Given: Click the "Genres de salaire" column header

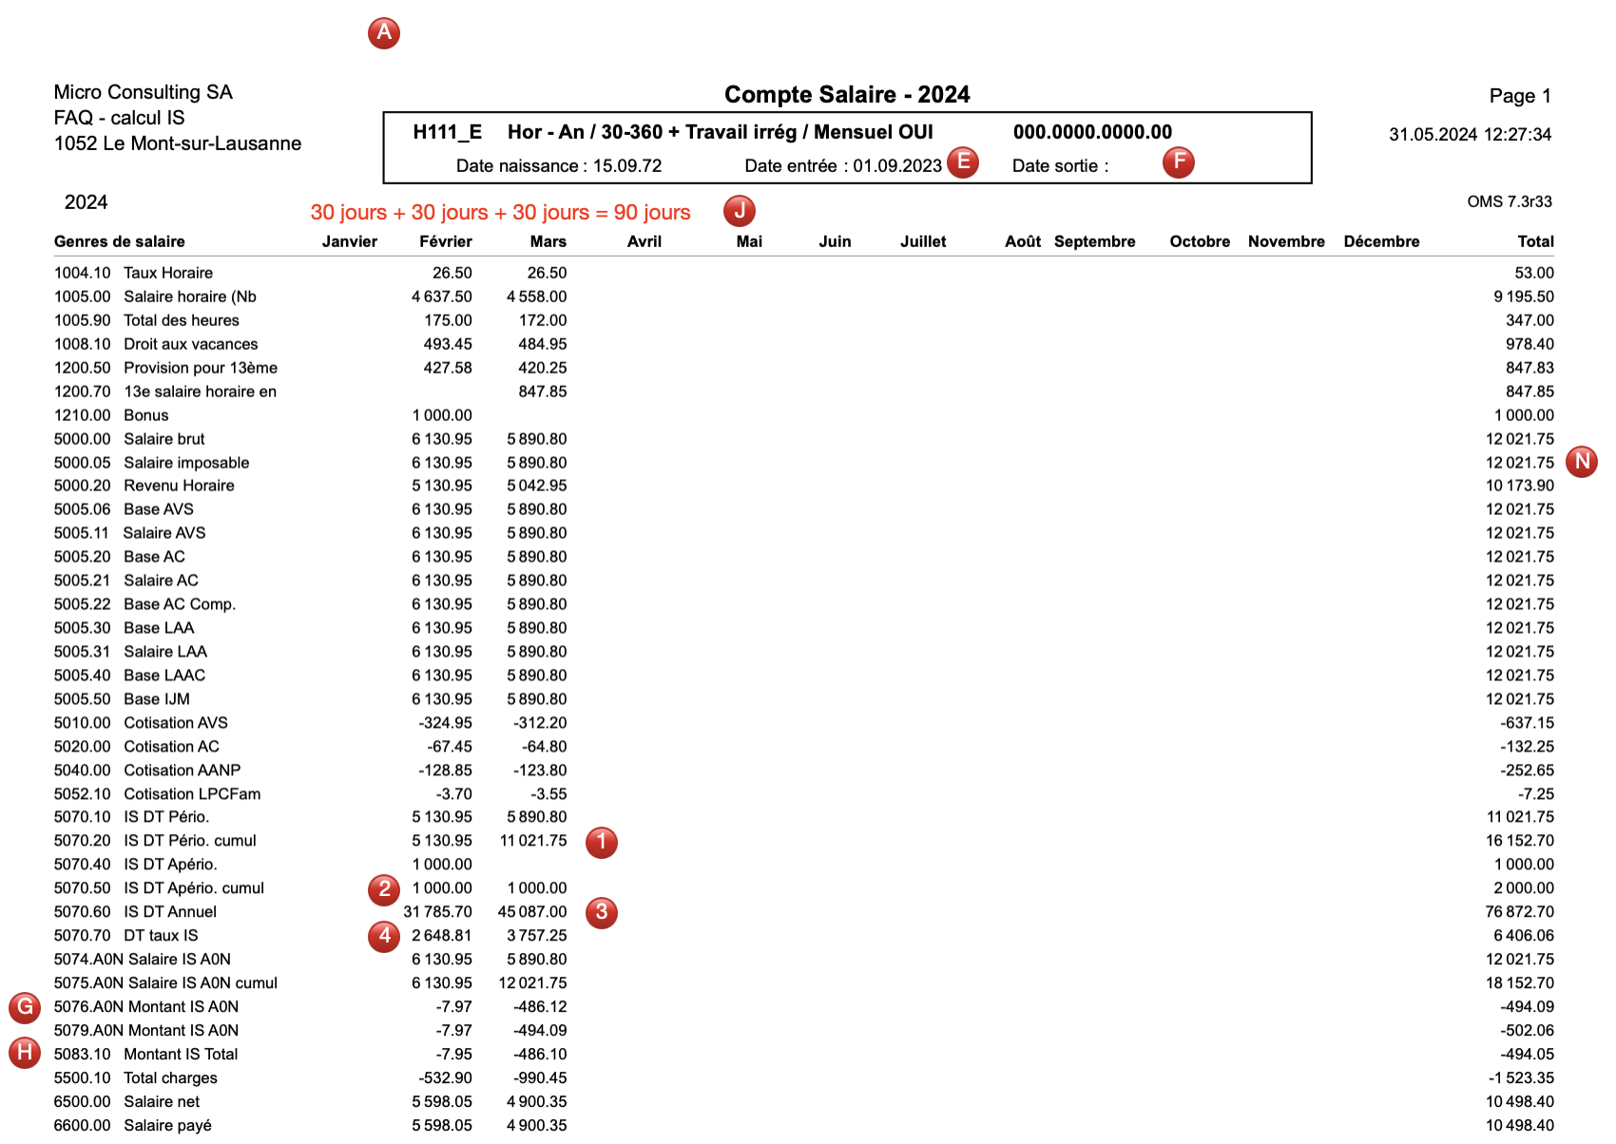Looking at the screenshot, I should pyautogui.click(x=120, y=241).
